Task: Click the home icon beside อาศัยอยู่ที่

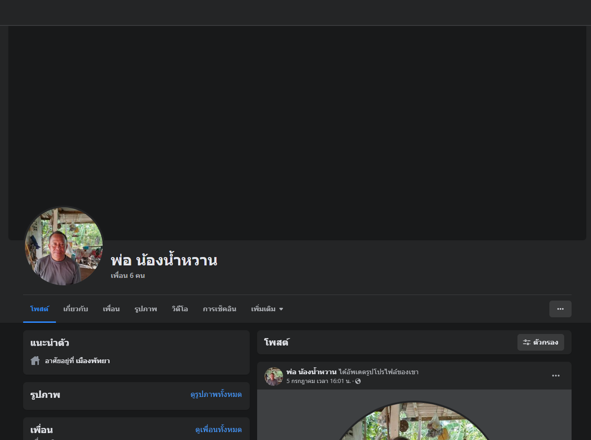Action: click(35, 360)
